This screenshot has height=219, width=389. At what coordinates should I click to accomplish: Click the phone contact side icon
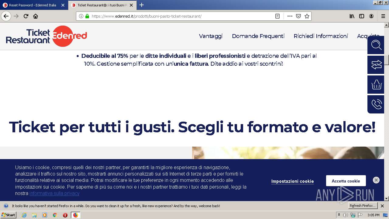click(376, 104)
